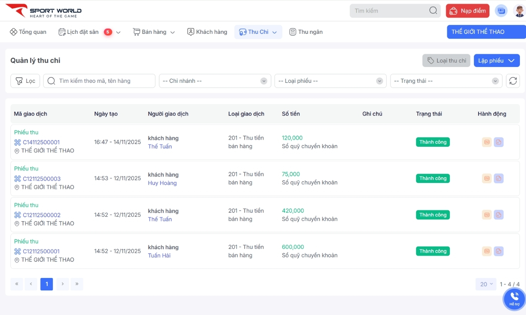Click the file download icon for C12112500003

coord(498,178)
